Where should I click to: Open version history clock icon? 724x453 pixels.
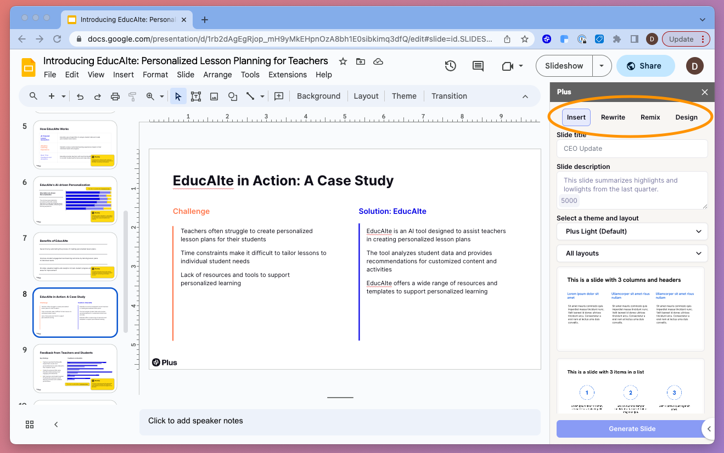tap(451, 66)
